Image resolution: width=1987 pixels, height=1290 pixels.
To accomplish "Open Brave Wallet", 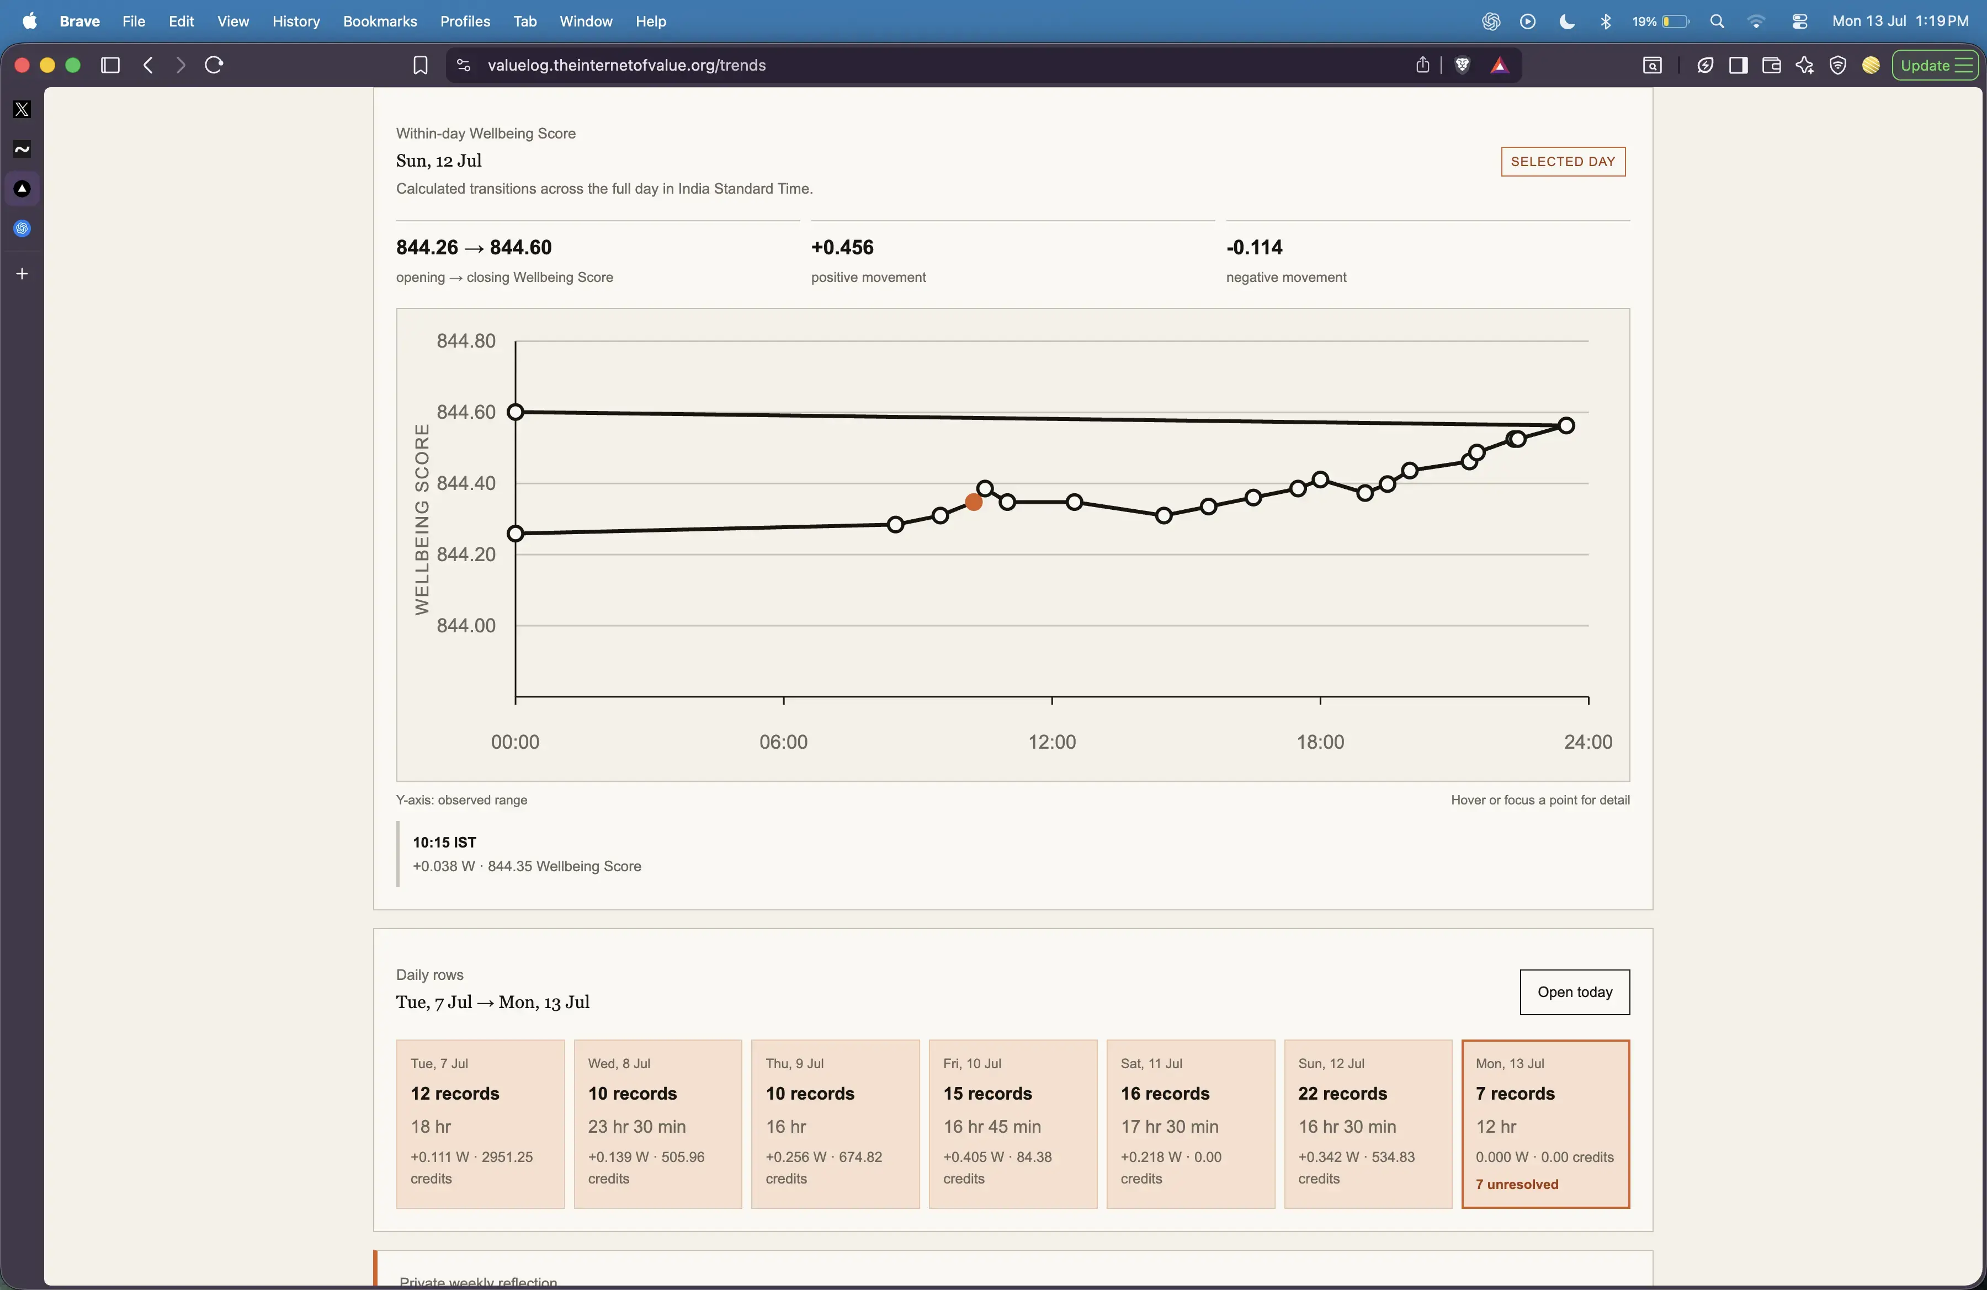I will 1772,65.
